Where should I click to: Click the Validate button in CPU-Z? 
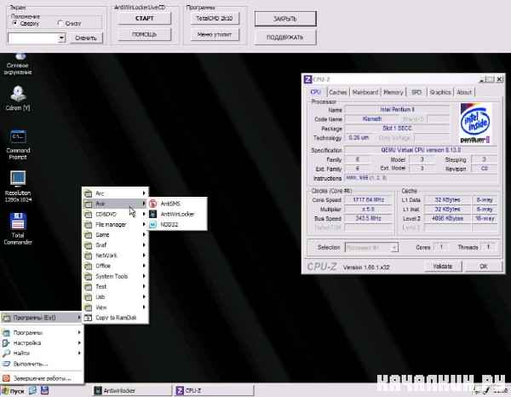click(443, 267)
